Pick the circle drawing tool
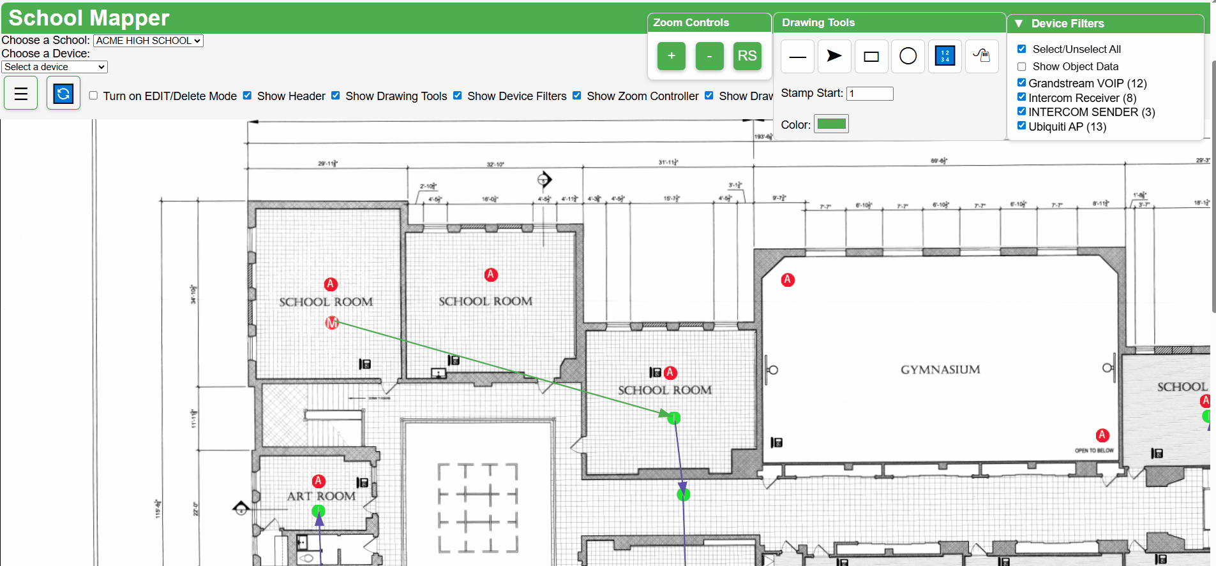The height and width of the screenshot is (566, 1216). tap(908, 57)
